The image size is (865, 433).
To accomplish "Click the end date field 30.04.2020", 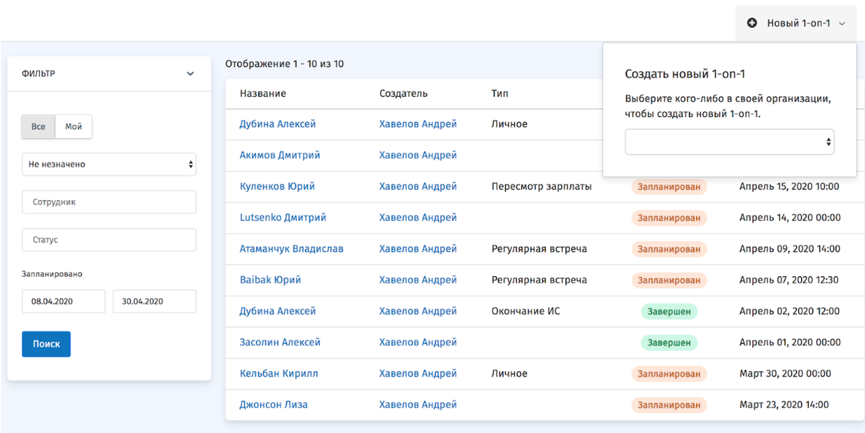I will [155, 301].
